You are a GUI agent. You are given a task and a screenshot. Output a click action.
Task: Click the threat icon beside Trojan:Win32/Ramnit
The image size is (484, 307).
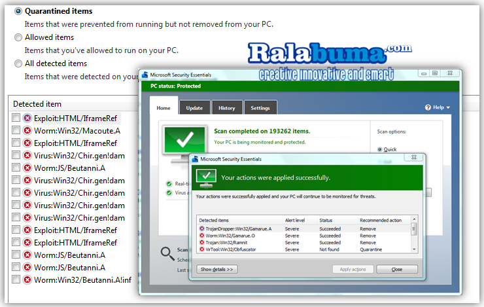point(202,242)
